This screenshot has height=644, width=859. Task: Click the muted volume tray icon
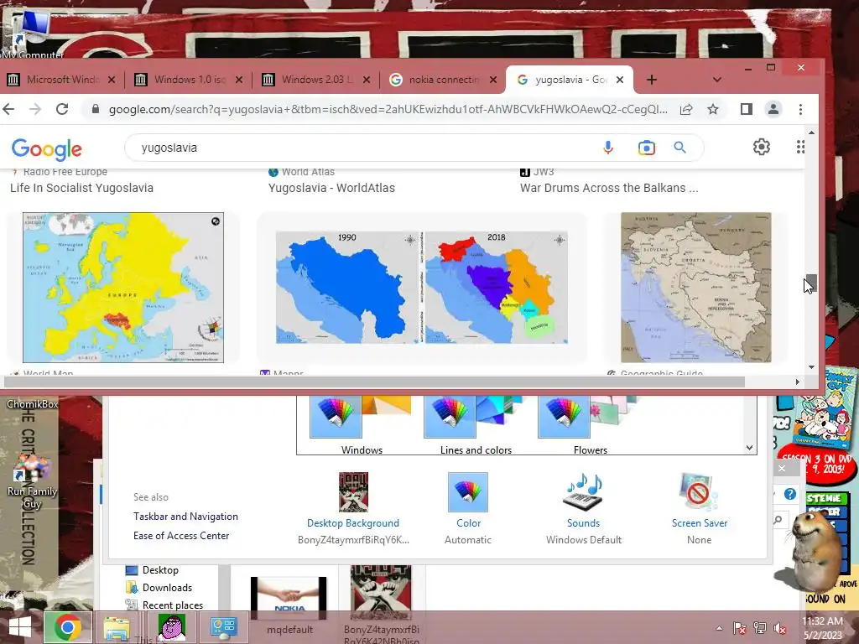click(x=779, y=628)
